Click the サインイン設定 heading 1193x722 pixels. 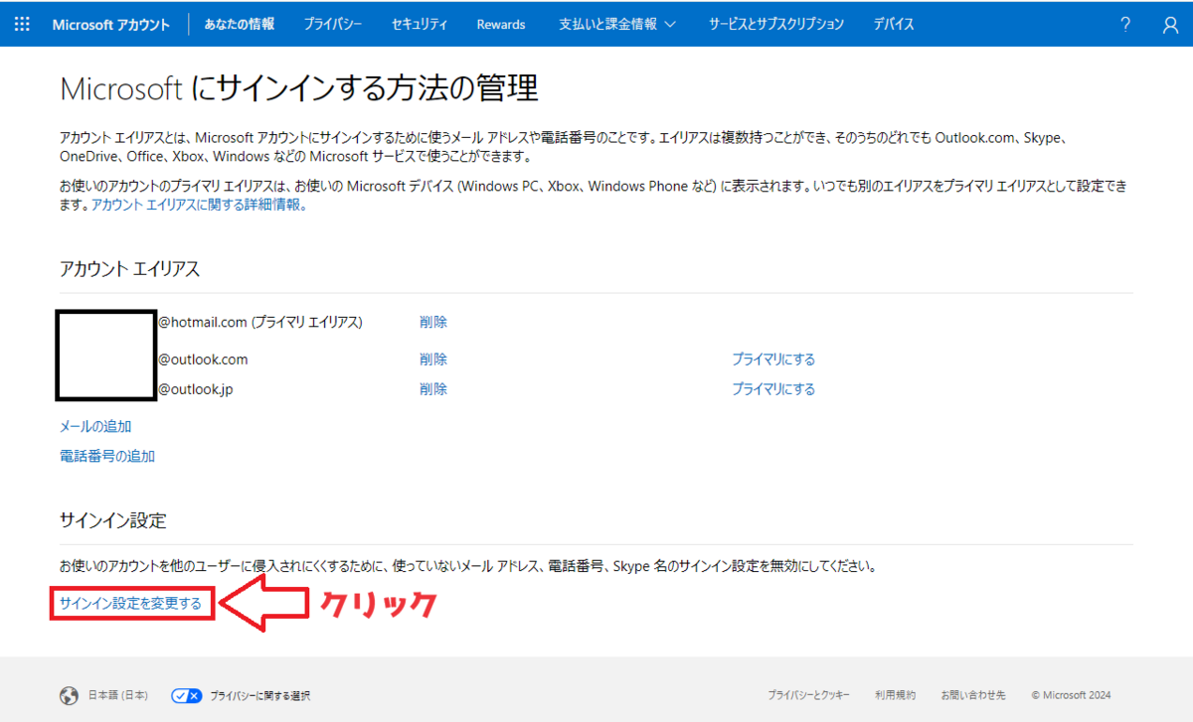tap(112, 520)
